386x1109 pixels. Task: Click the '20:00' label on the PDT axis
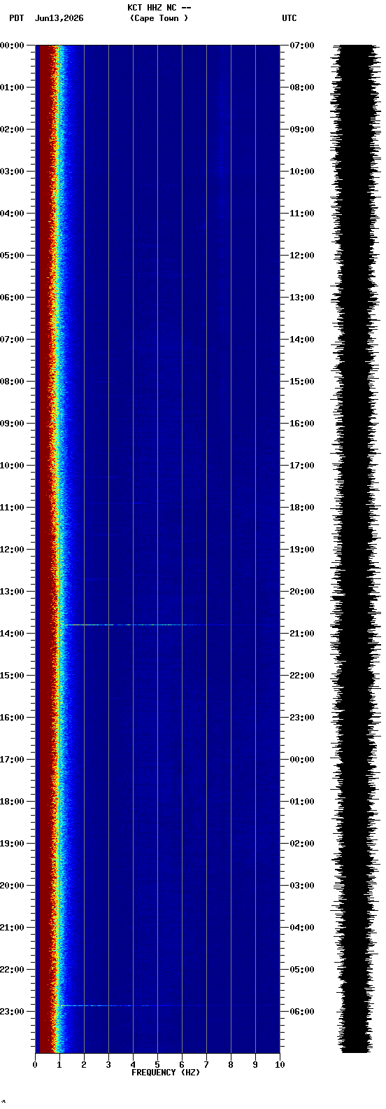point(12,886)
